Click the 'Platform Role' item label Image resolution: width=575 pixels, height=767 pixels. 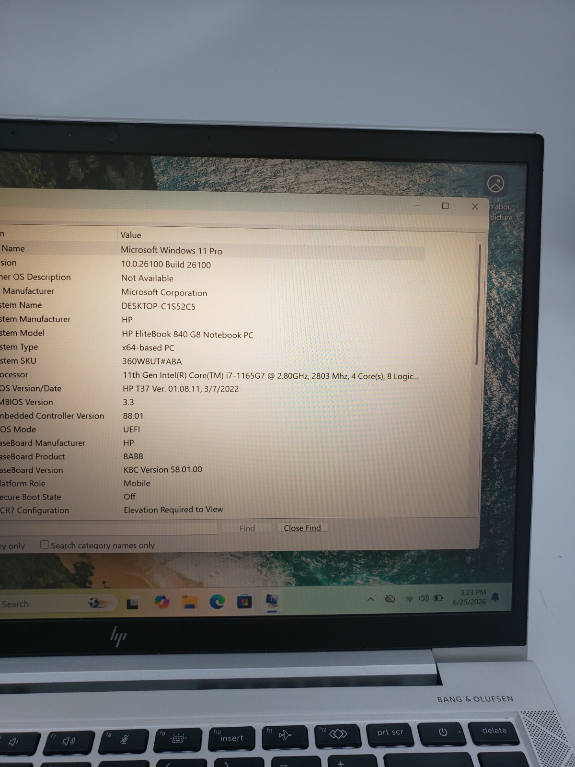coord(23,484)
